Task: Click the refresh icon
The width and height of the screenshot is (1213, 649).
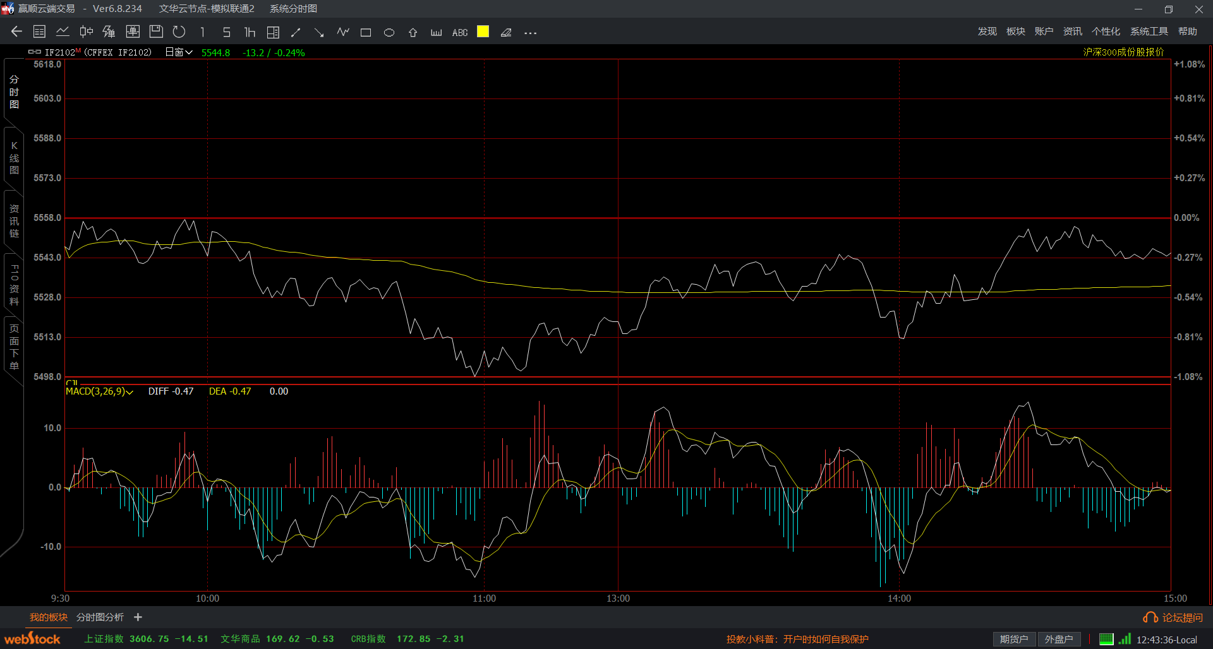Action: pos(179,32)
